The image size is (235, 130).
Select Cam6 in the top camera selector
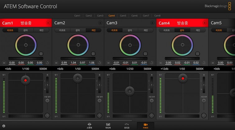[134, 15]
